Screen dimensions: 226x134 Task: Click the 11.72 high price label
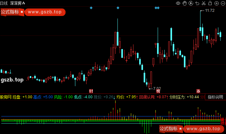click(210, 11)
